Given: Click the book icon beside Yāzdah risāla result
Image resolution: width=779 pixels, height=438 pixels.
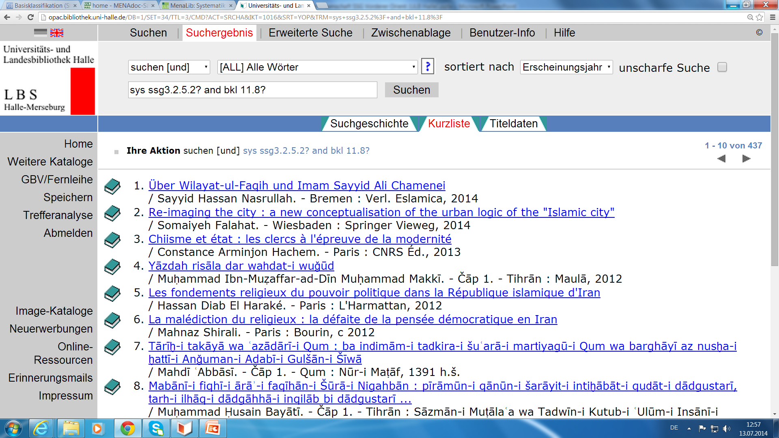Looking at the screenshot, I should point(112,267).
